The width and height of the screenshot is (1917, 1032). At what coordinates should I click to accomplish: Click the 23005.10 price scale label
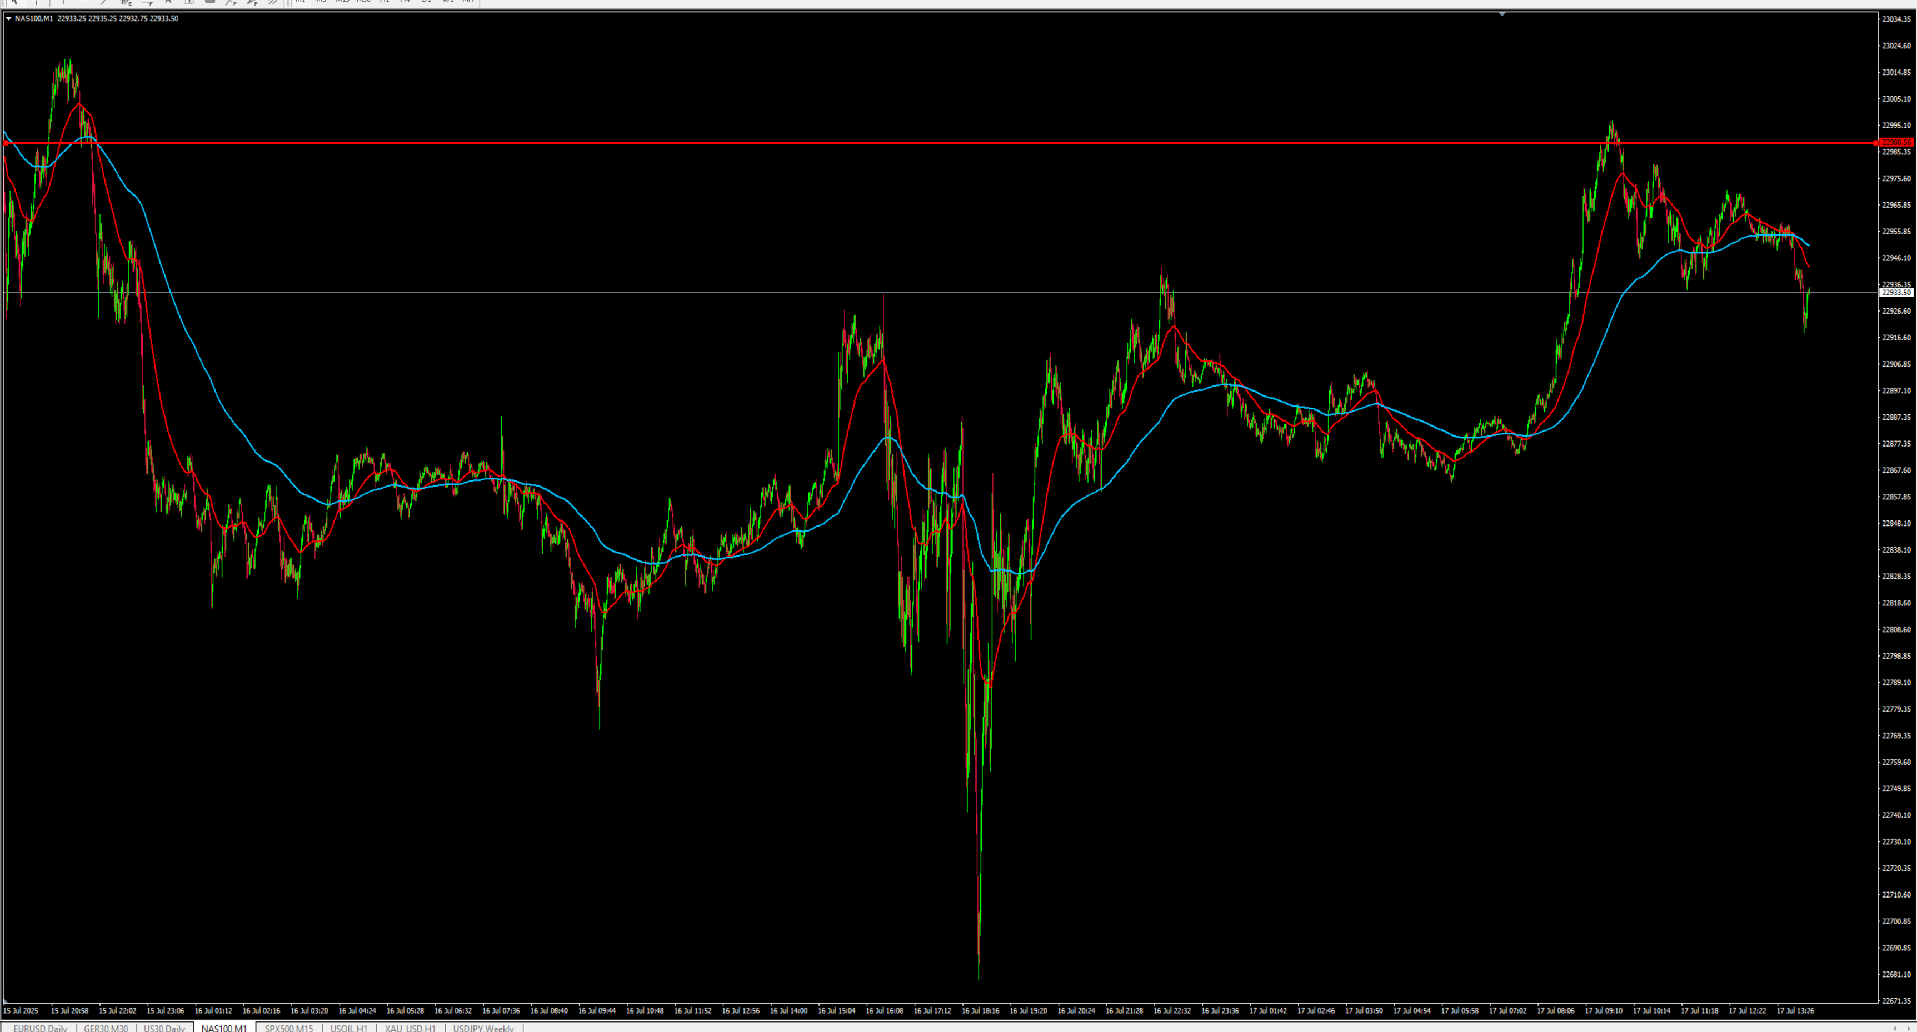point(1896,99)
